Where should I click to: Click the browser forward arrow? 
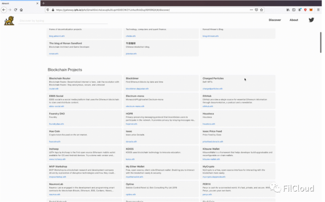click(x=10, y=10)
